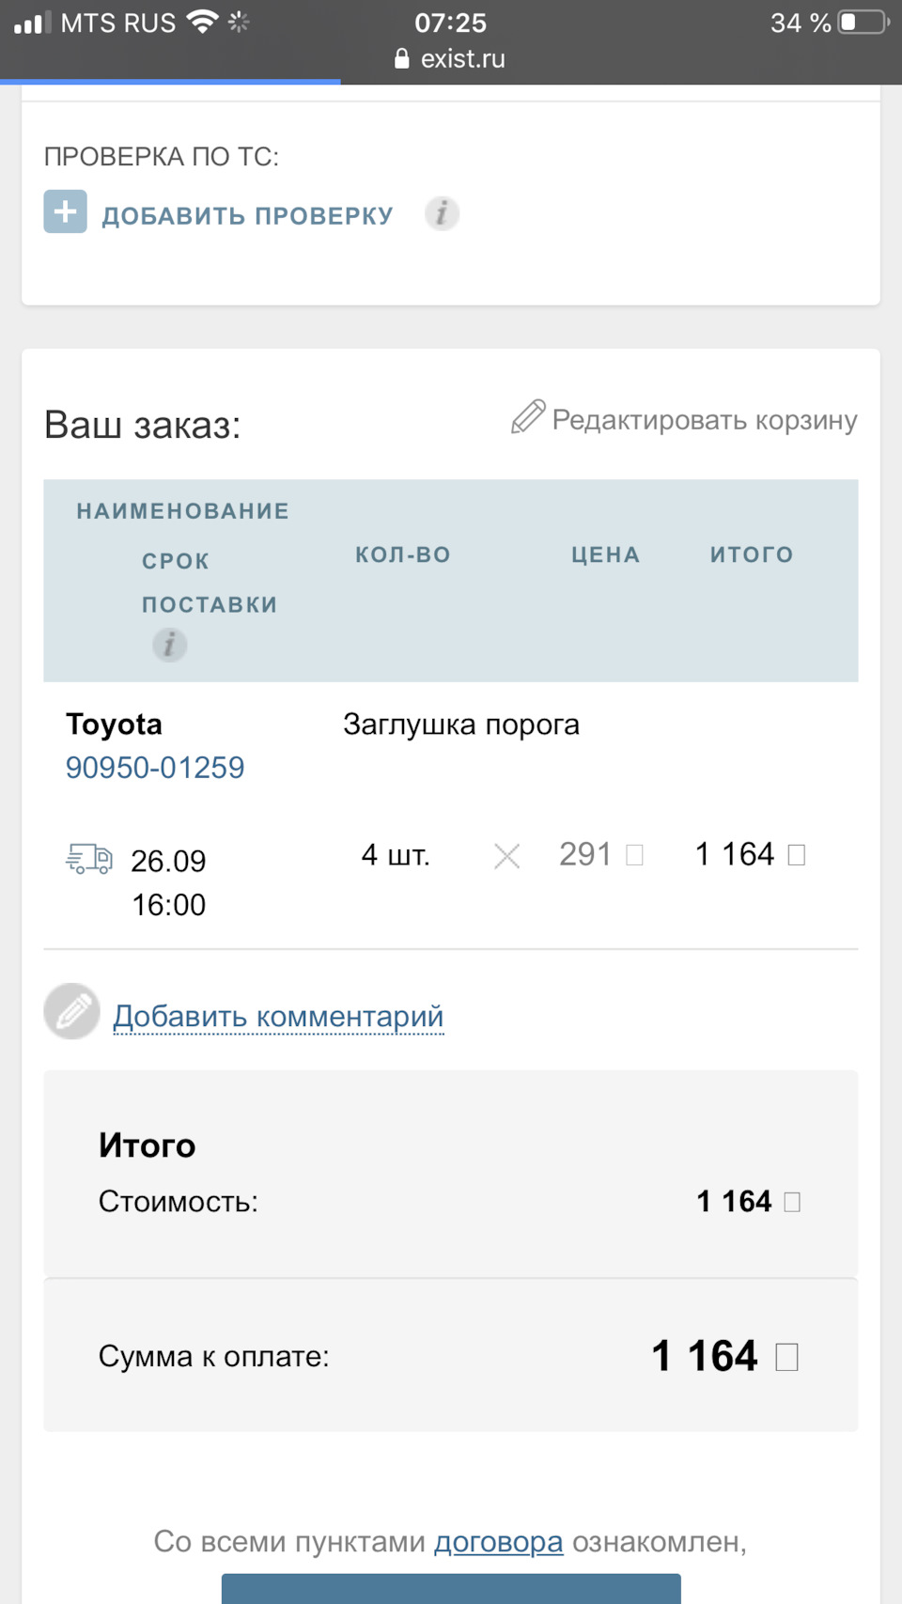Viewport: 902px width, 1604px height.
Task: Tap the lock icon in address bar
Action: pos(402,59)
